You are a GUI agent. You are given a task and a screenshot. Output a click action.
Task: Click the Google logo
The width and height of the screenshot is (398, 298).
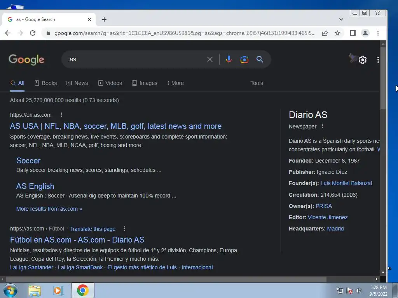[x=26, y=60]
